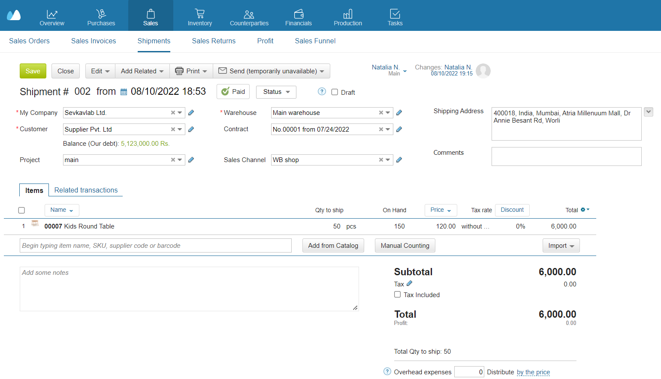661x379 pixels.
Task: Expand the Add Related dropdown
Action: tap(142, 71)
